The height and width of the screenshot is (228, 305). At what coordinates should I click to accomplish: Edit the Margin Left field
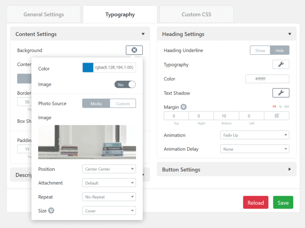point(252,116)
